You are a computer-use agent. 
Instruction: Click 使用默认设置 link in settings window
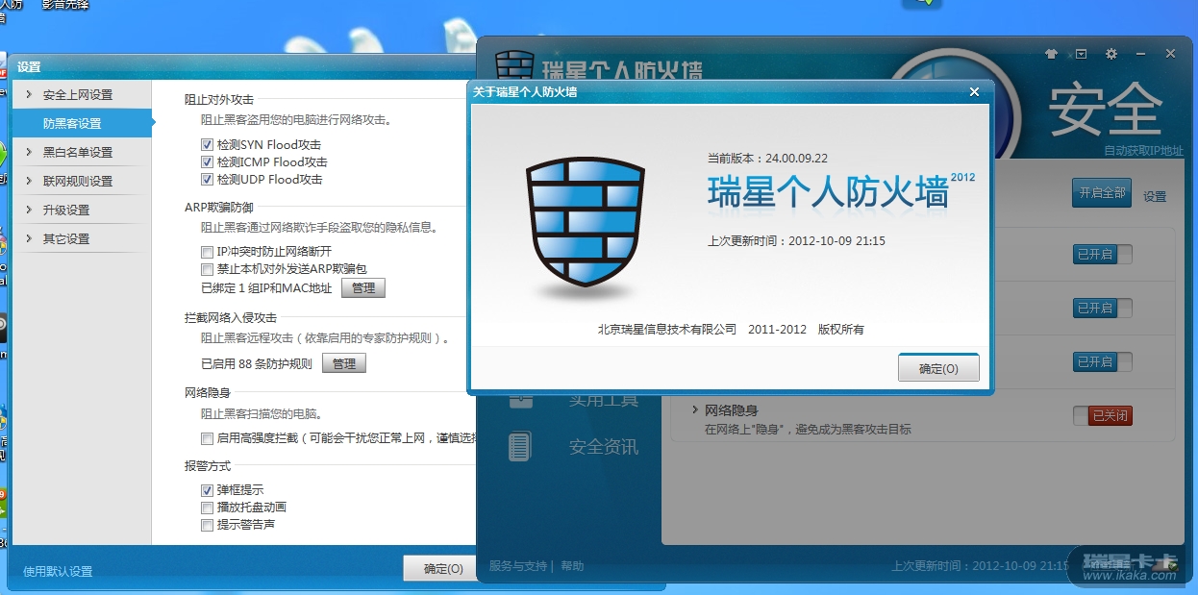click(58, 571)
